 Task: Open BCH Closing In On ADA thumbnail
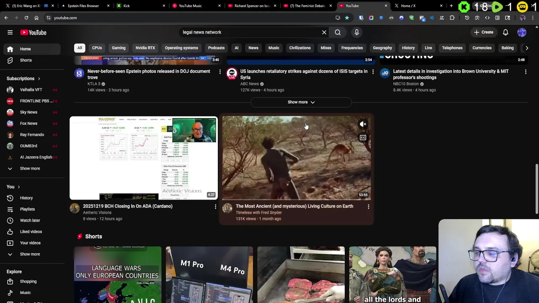tap(144, 158)
